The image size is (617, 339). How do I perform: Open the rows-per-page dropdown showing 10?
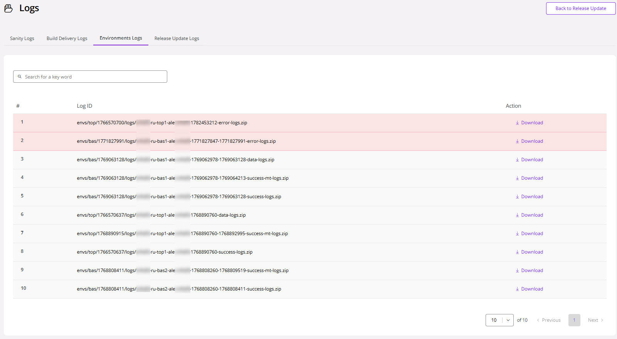click(499, 320)
